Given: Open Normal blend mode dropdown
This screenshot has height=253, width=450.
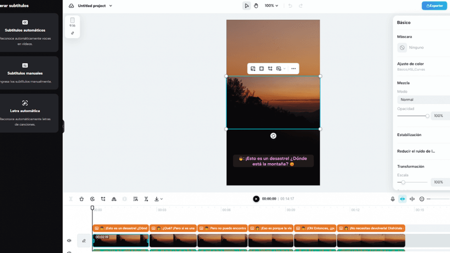Looking at the screenshot, I should (x=423, y=100).
